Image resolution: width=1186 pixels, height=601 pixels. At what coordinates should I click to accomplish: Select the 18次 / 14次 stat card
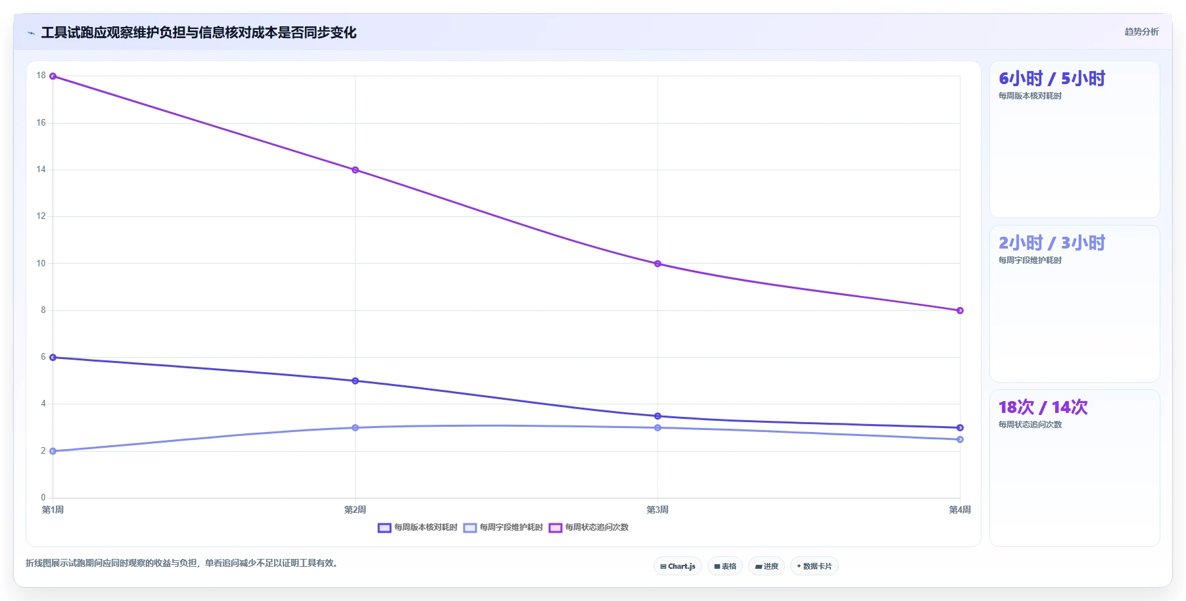point(1074,468)
